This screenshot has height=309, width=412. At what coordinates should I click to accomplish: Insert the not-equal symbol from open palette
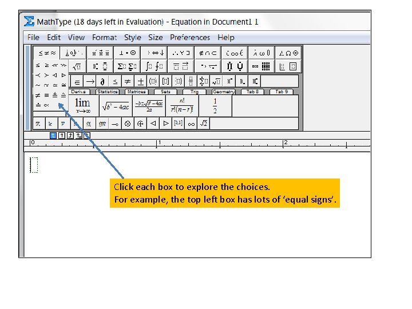[x=38, y=95]
